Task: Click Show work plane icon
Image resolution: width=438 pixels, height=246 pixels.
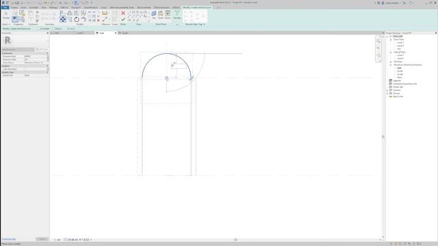Action: click(161, 14)
